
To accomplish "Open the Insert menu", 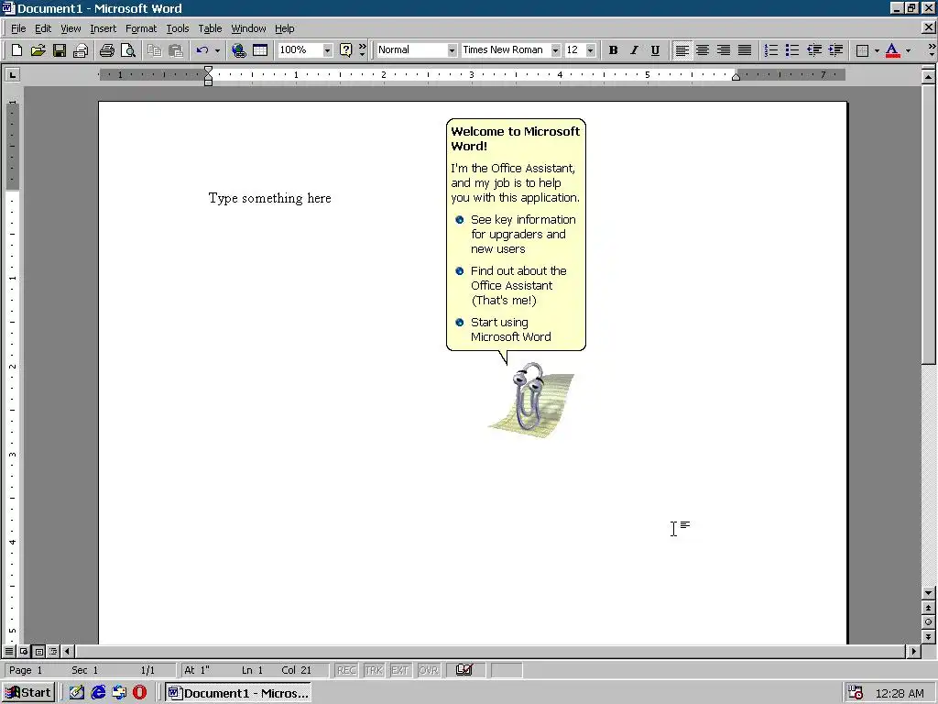I will click(103, 28).
